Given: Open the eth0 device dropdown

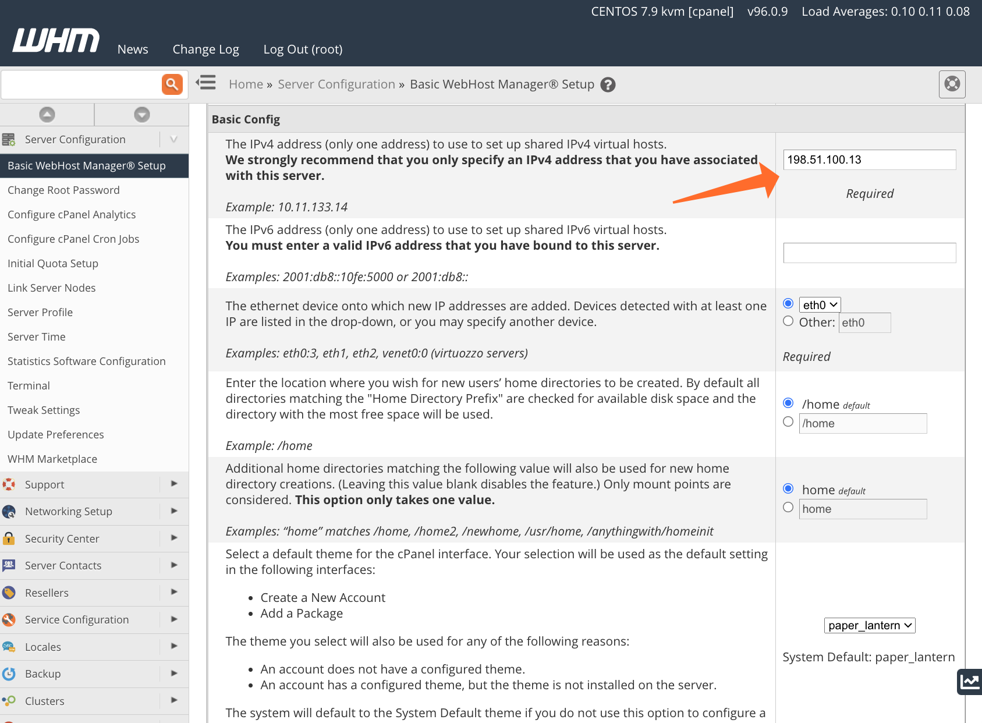Looking at the screenshot, I should click(x=820, y=304).
